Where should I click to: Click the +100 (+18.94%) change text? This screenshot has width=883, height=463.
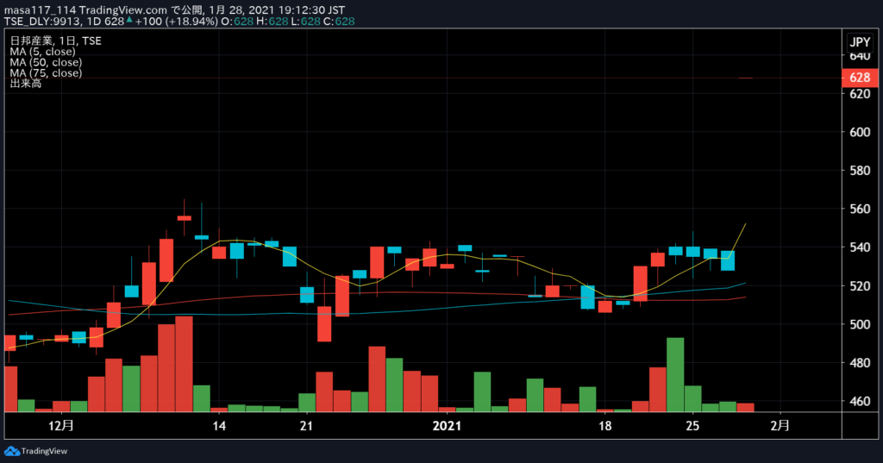(x=176, y=22)
